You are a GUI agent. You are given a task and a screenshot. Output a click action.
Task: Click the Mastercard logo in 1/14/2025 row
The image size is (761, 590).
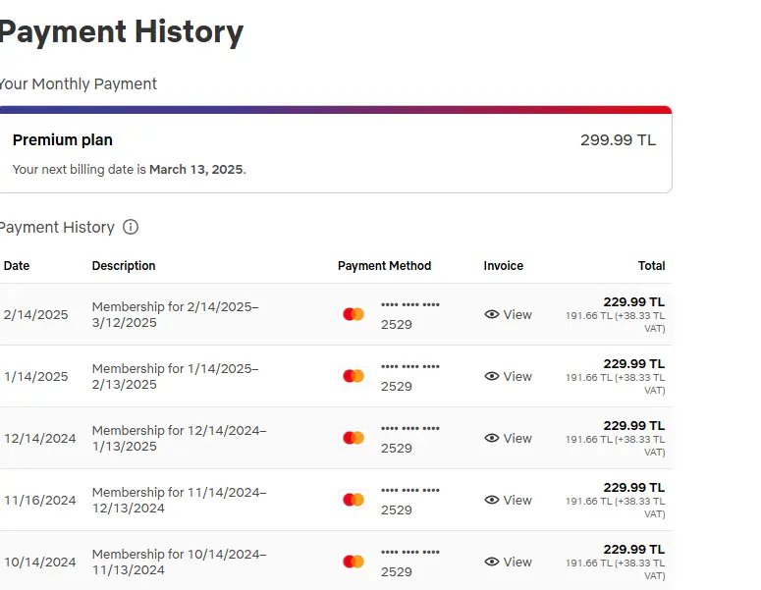pos(353,376)
